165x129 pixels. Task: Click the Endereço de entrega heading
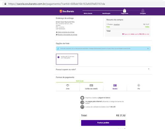(65, 18)
